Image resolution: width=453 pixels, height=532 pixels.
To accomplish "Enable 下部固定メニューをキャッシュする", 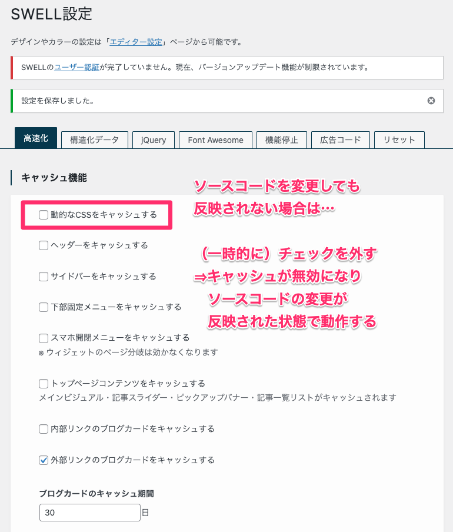I will click(x=44, y=307).
